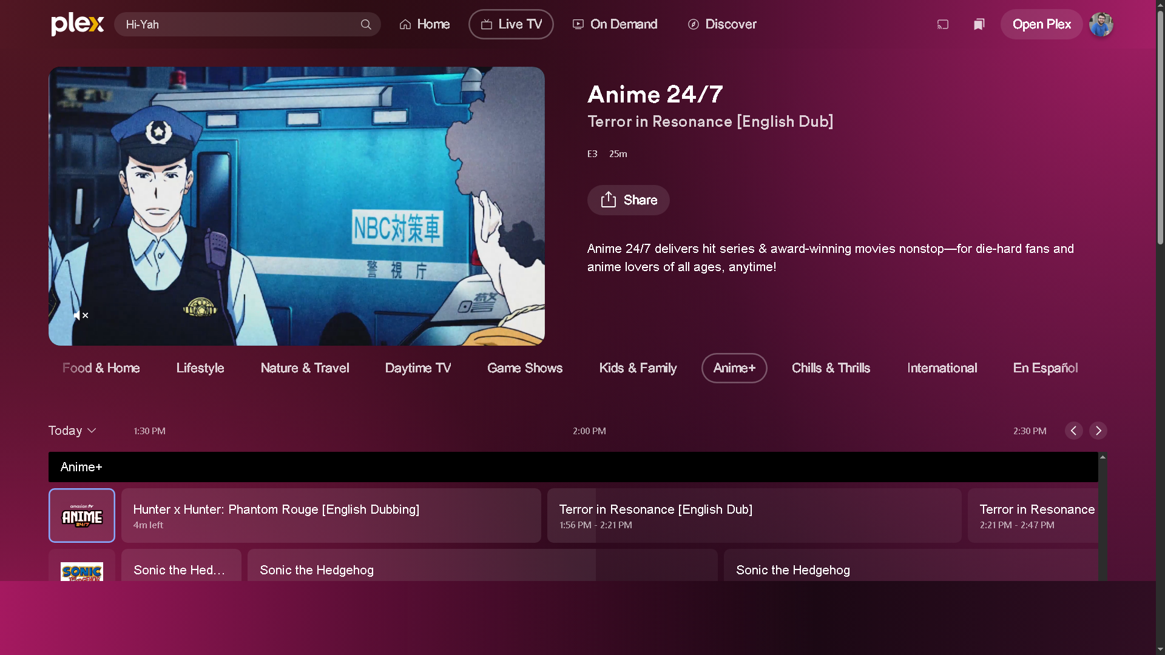Select the En Español category

point(1045,368)
